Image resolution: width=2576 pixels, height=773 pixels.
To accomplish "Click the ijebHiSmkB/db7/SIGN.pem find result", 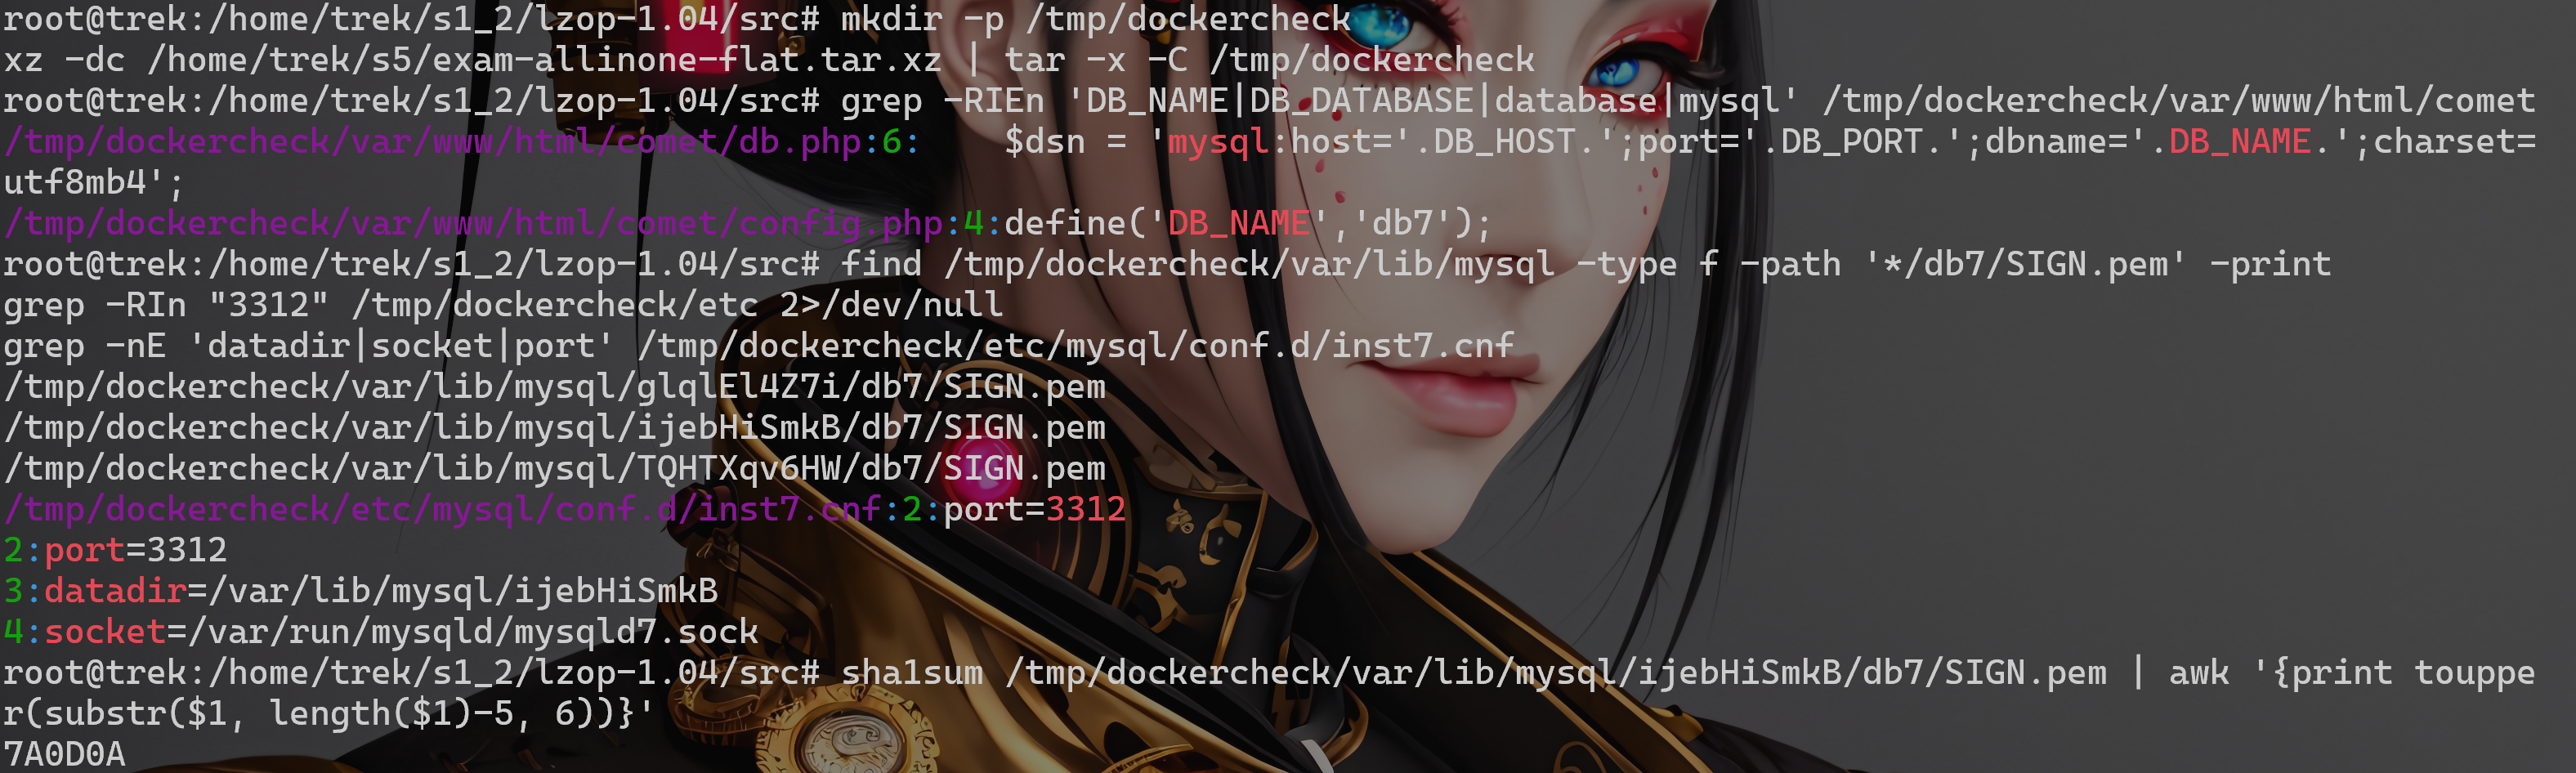I will [555, 428].
